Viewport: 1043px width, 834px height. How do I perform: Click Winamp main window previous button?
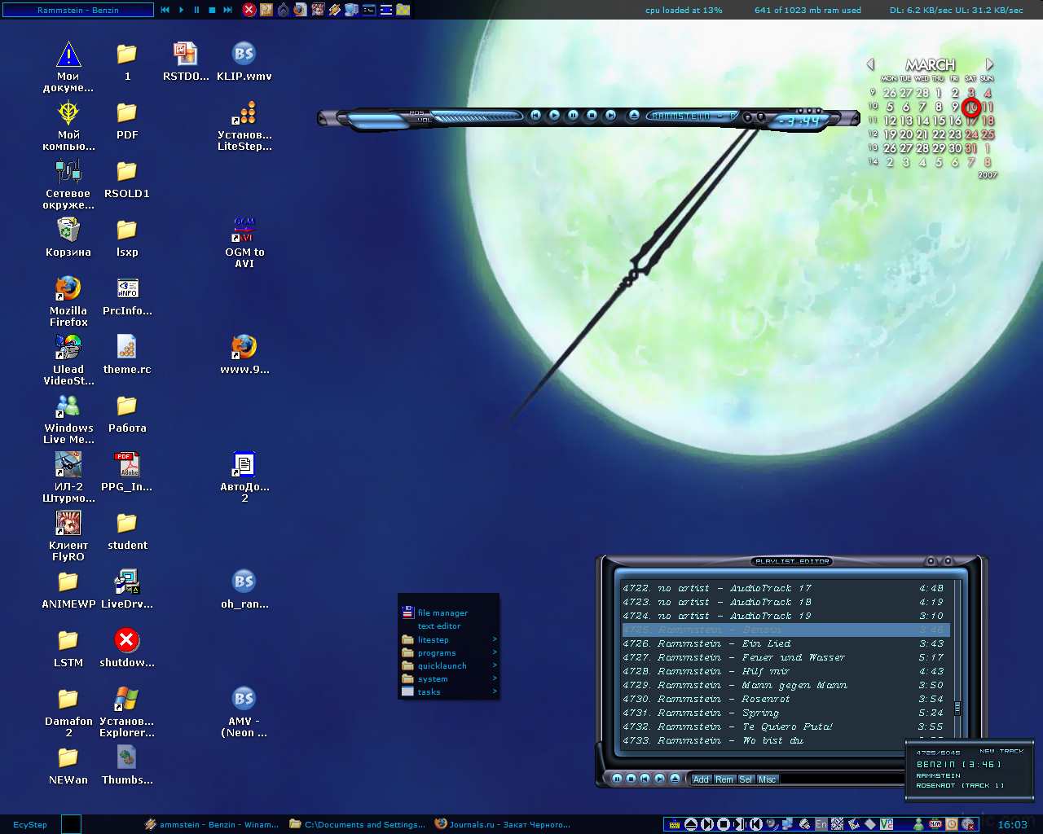click(x=535, y=116)
